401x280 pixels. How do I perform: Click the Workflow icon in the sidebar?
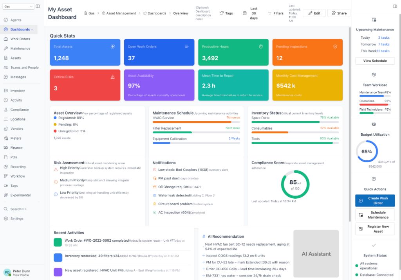(x=7, y=176)
